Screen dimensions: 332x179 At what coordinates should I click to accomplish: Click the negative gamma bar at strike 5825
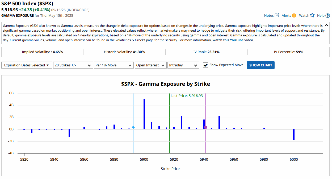point(32,131)
